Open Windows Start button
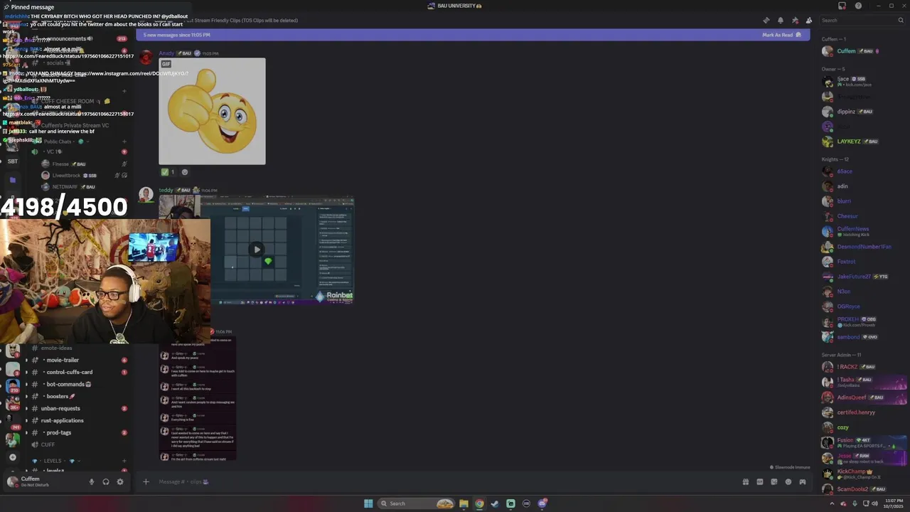 click(x=368, y=503)
